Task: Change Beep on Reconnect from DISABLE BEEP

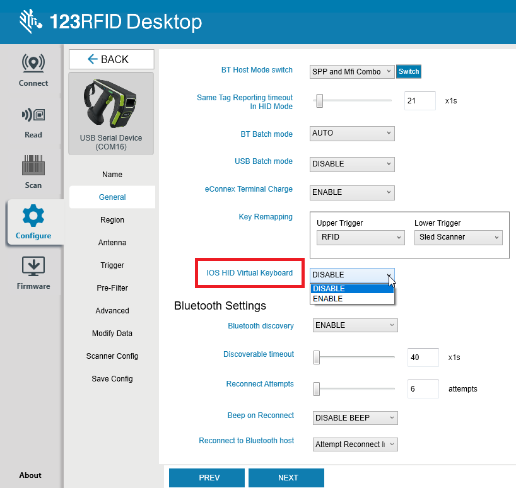Action: 355,417
